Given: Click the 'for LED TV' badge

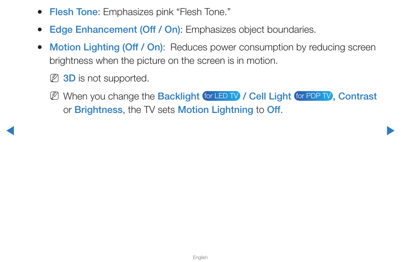Looking at the screenshot, I should (221, 96).
